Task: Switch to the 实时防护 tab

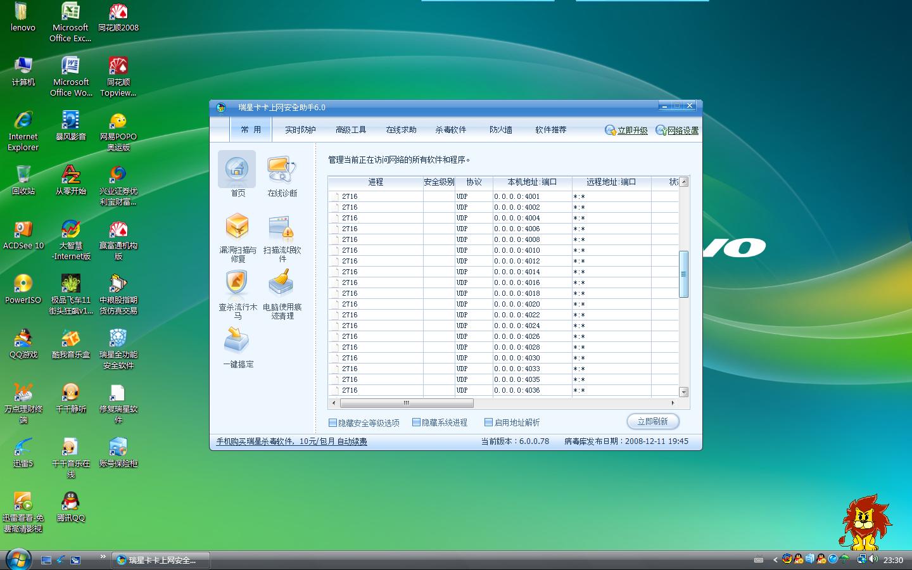Action: (x=300, y=130)
